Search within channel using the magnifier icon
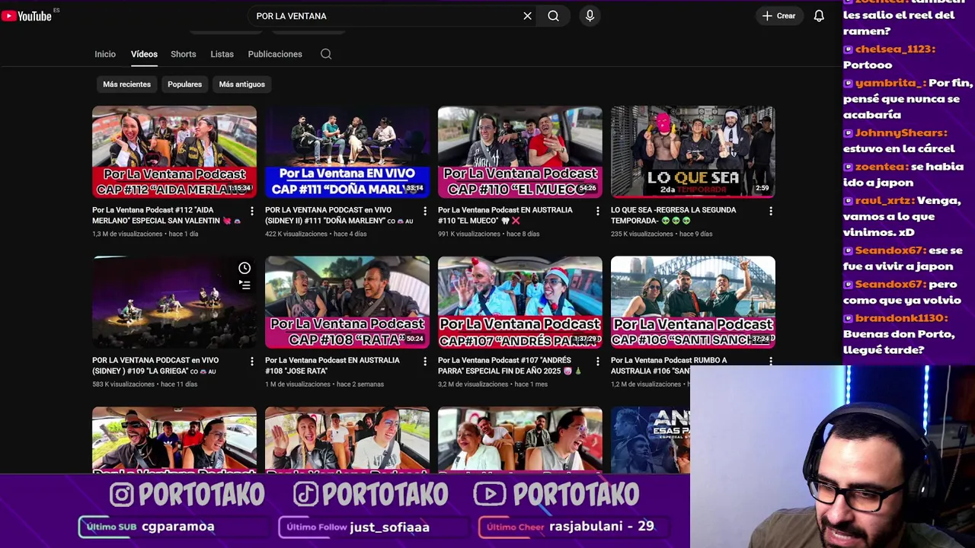The image size is (975, 548). [326, 54]
